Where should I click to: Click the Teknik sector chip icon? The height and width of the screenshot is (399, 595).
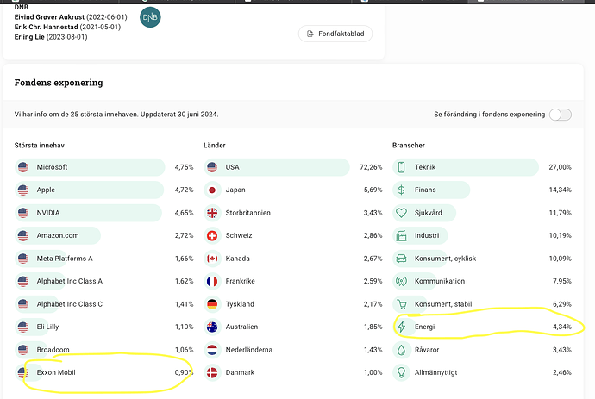click(x=401, y=167)
